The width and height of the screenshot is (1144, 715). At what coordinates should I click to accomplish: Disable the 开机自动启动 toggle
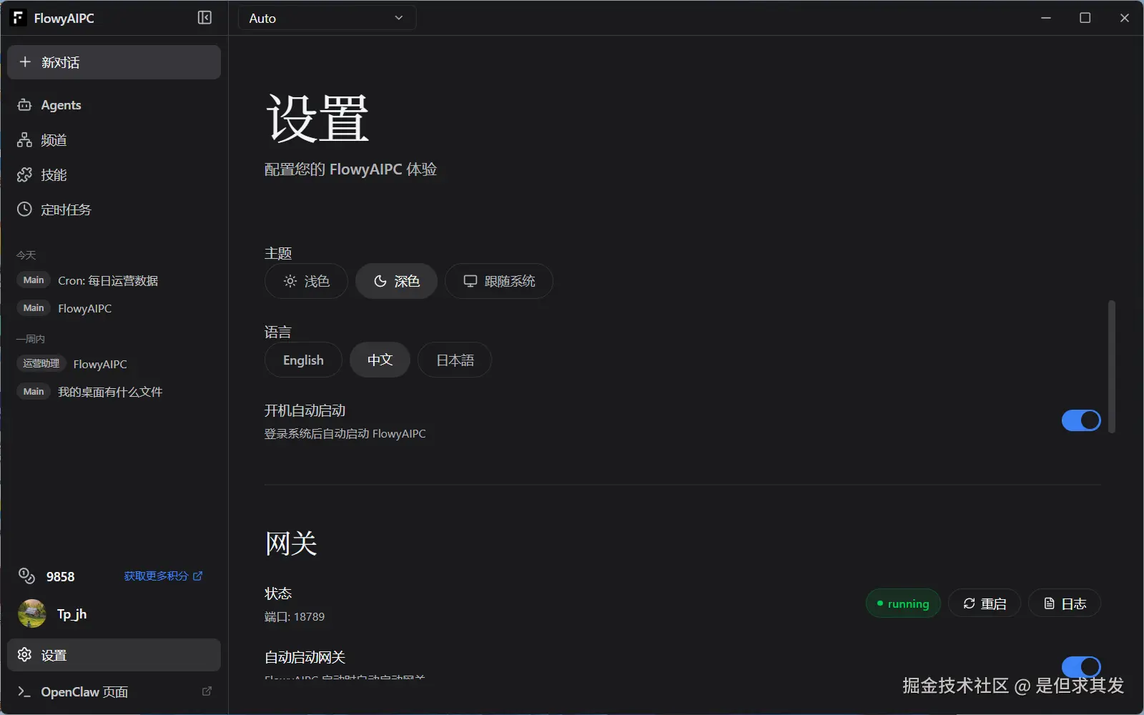point(1080,420)
